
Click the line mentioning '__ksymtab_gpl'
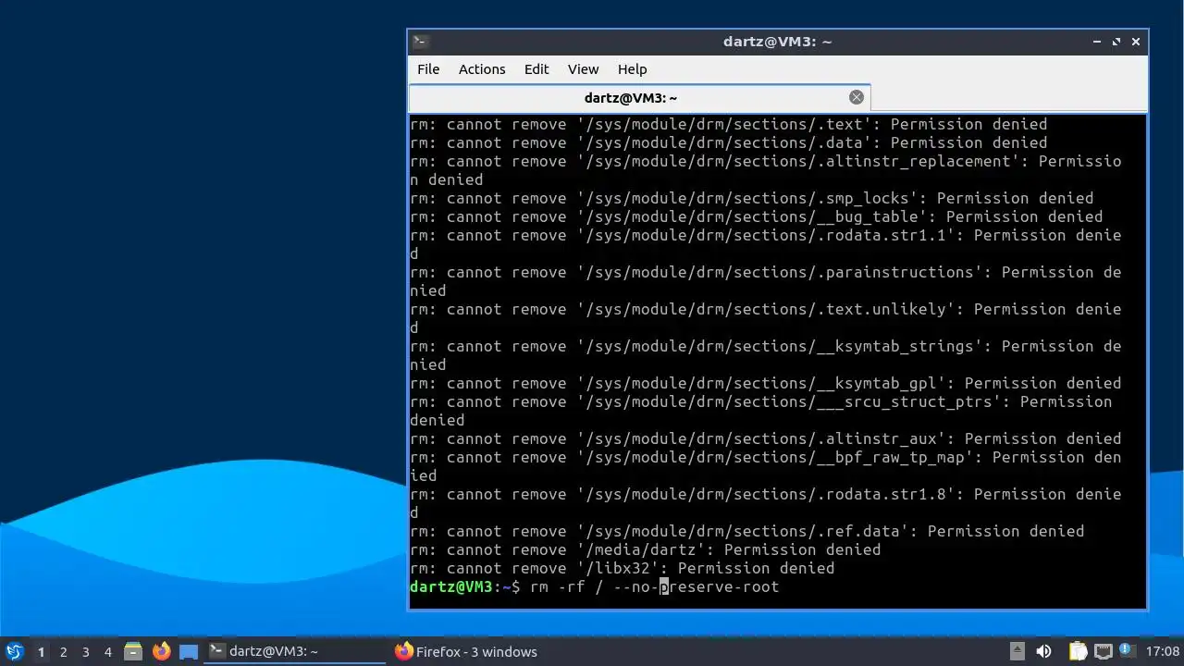click(765, 384)
